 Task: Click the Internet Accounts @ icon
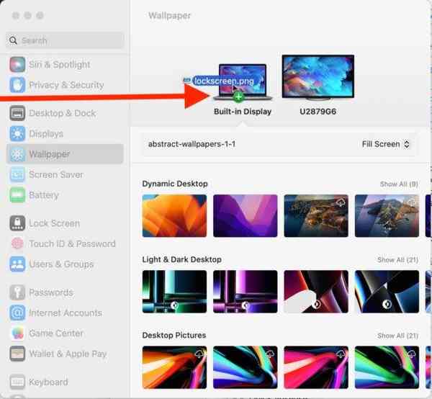[x=17, y=313]
